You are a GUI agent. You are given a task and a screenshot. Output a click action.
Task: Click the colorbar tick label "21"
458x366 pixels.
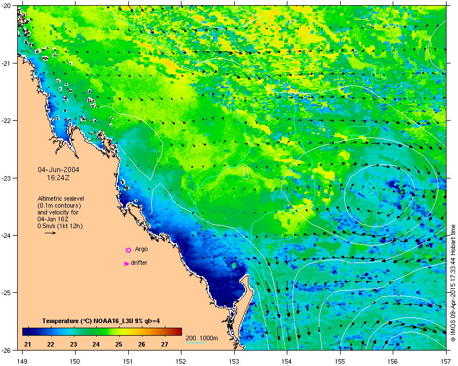point(27,344)
